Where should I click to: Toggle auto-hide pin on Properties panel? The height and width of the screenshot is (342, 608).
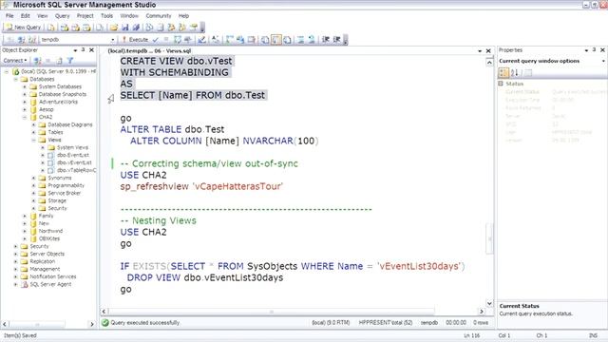594,50
